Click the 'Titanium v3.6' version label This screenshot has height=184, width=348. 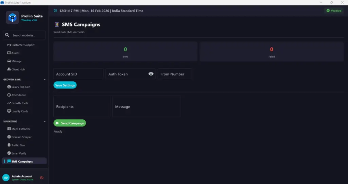pyautogui.click(x=29, y=20)
